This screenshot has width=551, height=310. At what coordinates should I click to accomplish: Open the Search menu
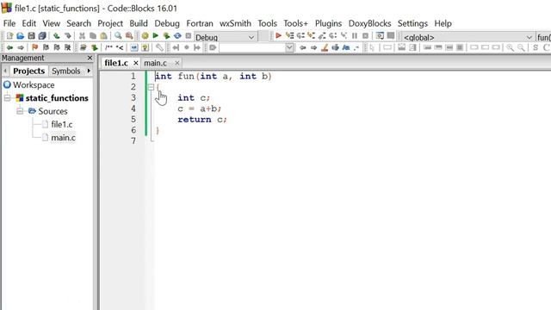pyautogui.click(x=78, y=23)
